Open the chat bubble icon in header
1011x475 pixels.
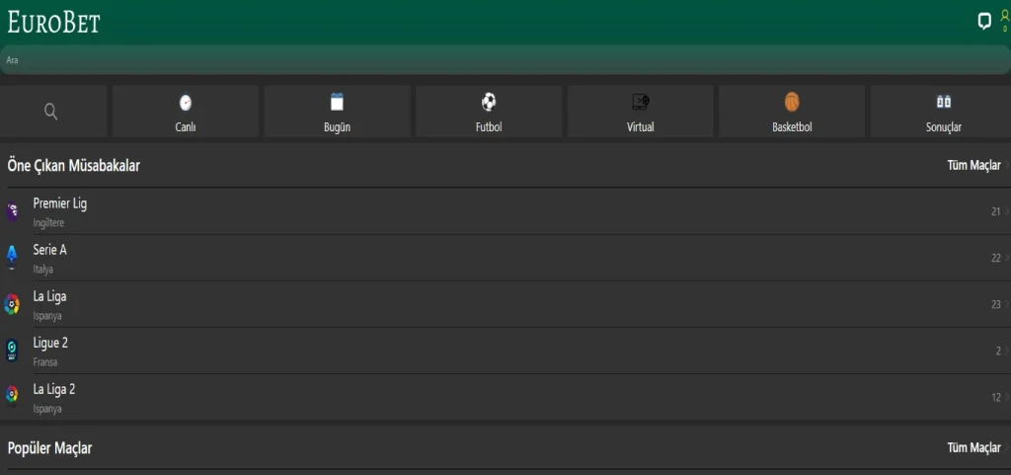pyautogui.click(x=983, y=21)
